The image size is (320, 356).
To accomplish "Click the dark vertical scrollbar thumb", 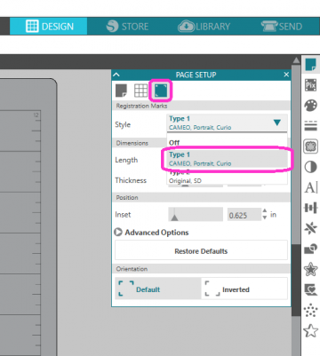I will coord(296,280).
